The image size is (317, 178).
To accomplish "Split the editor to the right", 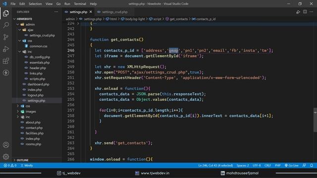I will pyautogui.click(x=305, y=12).
